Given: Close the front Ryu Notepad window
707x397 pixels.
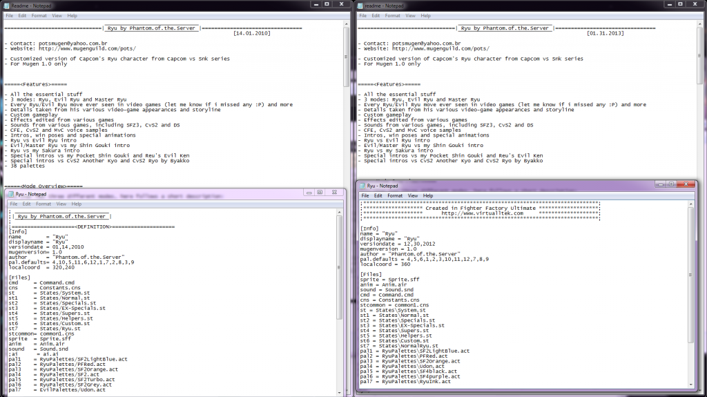Looking at the screenshot, I should [686, 184].
